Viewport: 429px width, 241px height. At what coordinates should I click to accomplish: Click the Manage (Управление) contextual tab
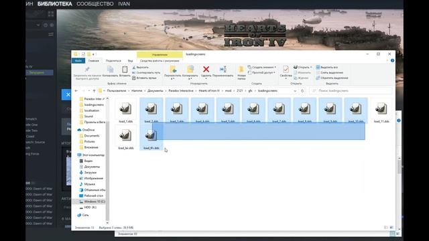pyautogui.click(x=160, y=54)
